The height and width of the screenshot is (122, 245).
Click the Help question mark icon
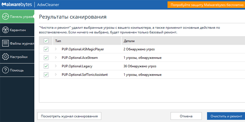(5, 70)
